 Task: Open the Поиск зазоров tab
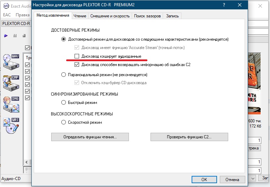coord(147,16)
